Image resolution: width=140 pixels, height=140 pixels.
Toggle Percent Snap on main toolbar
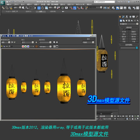click(x=78, y=8)
